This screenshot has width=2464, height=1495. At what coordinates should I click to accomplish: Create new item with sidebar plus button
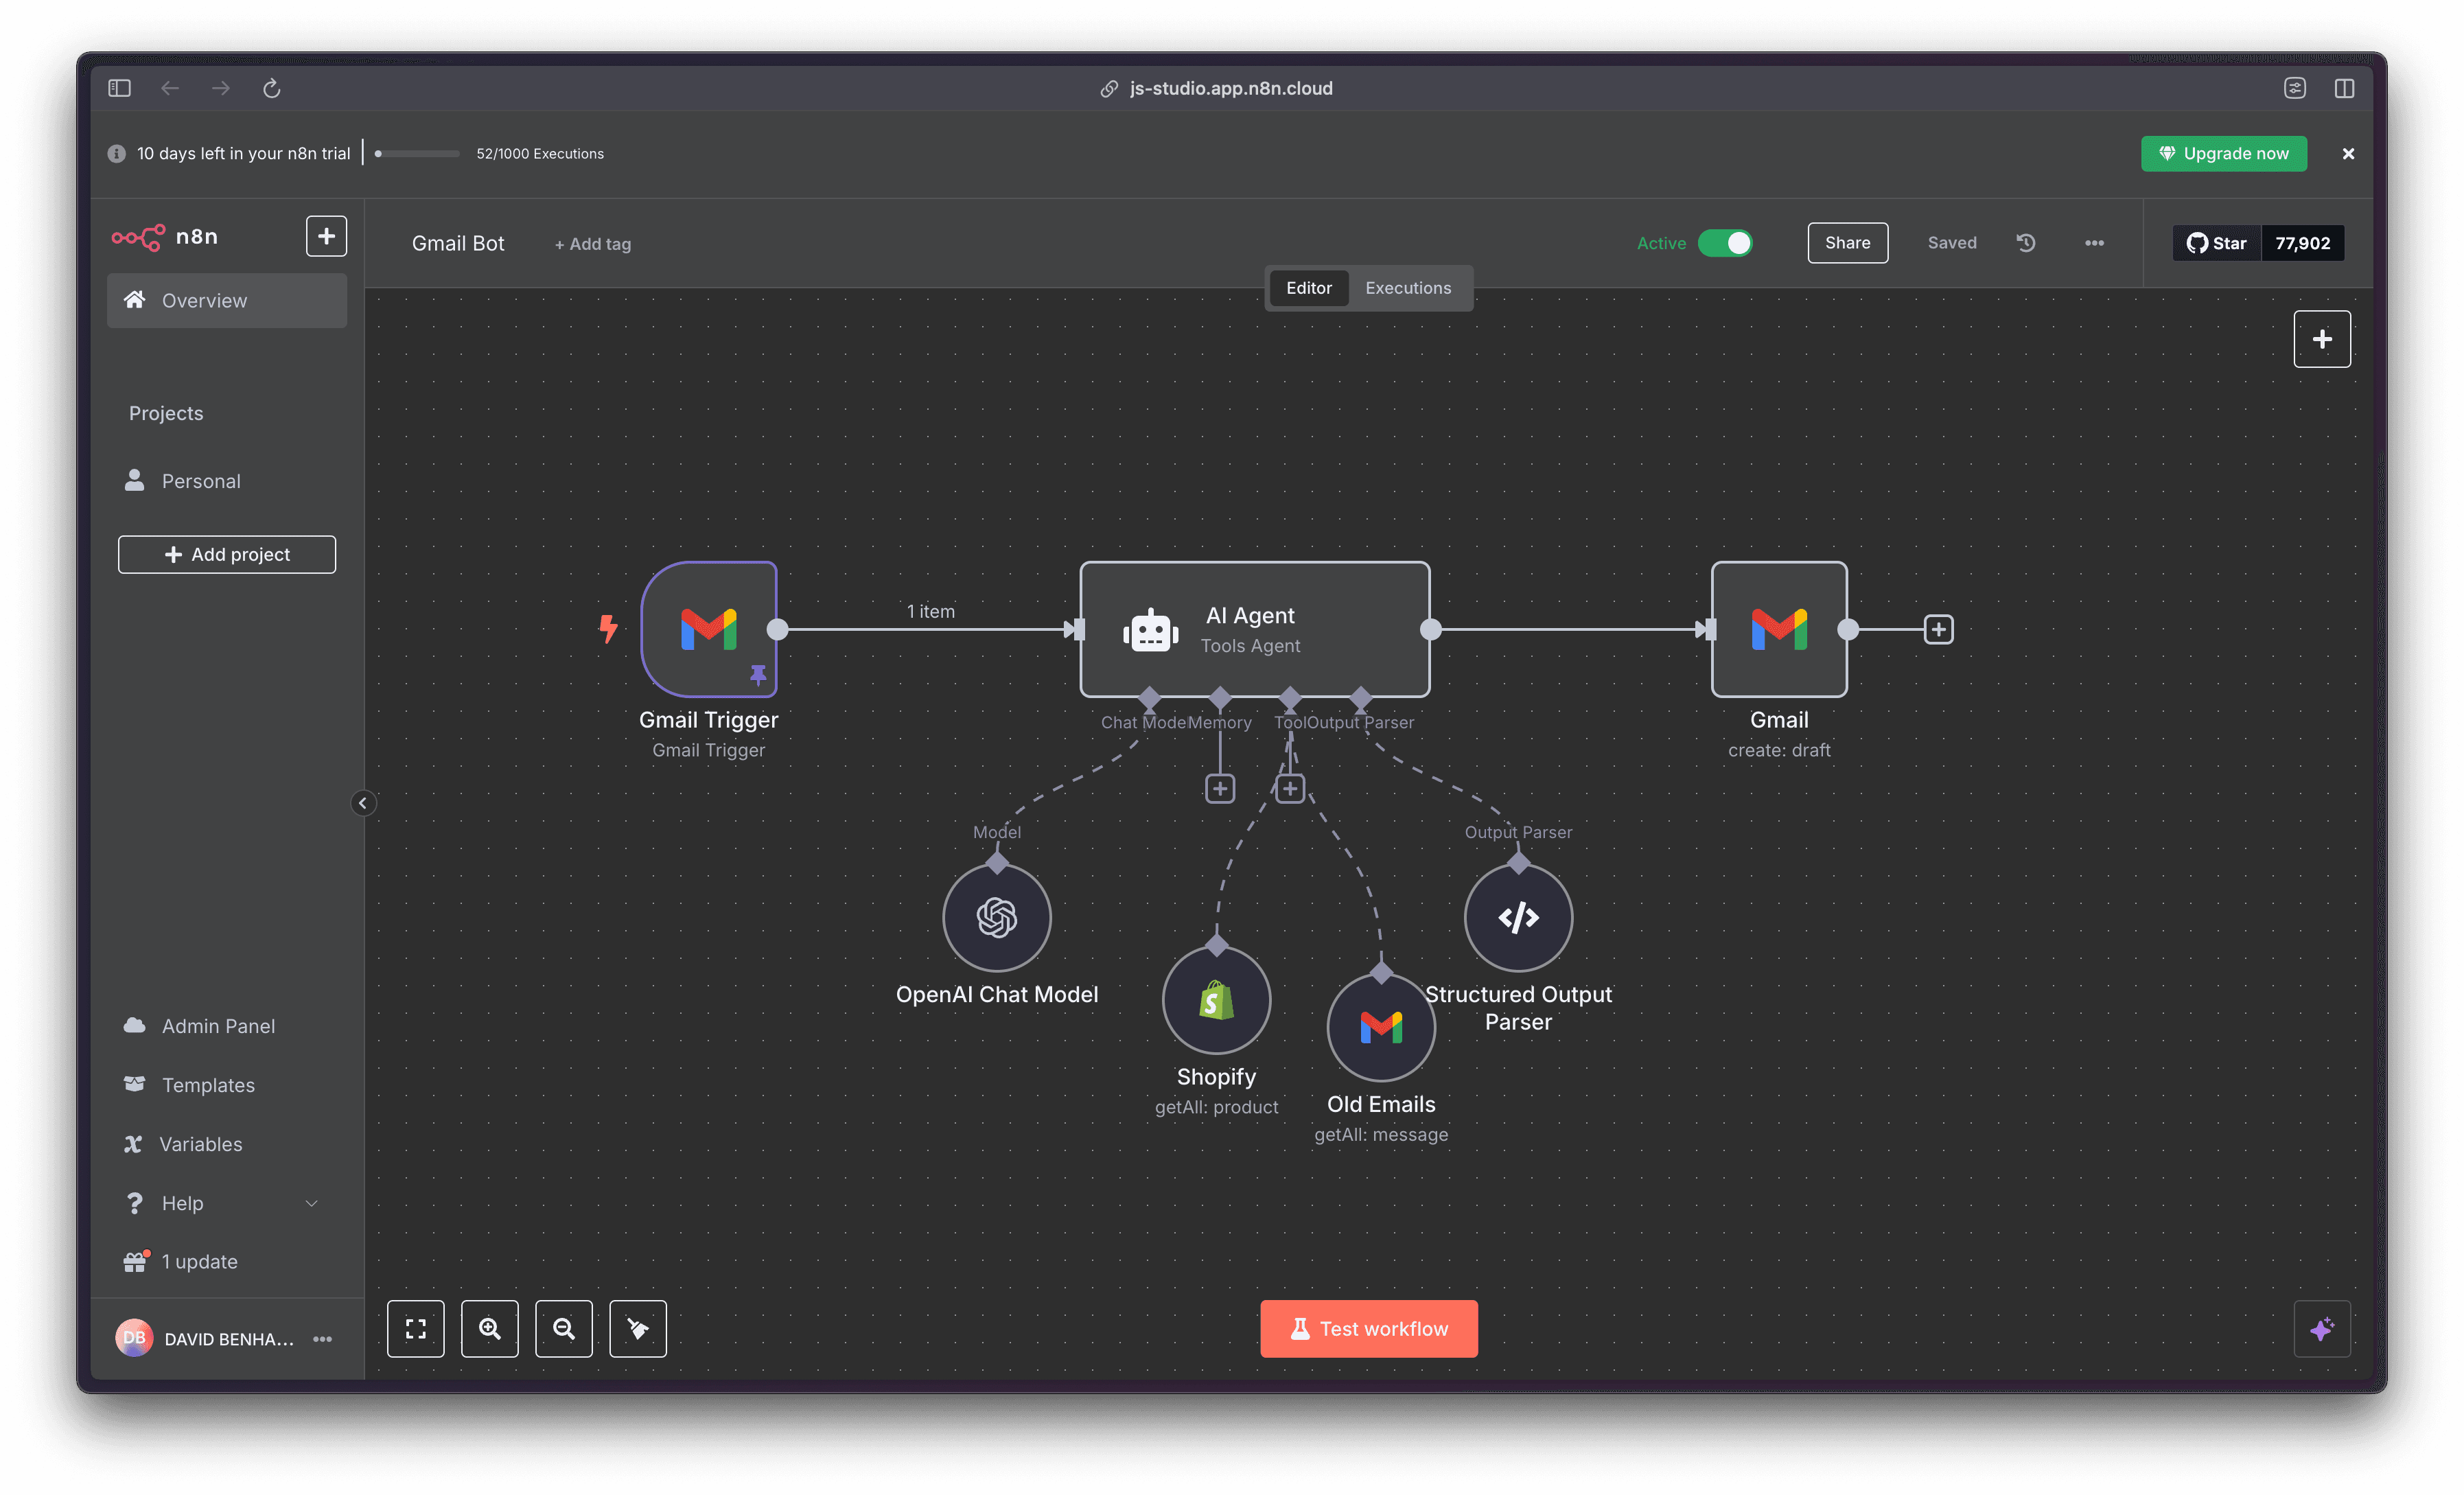point(326,236)
